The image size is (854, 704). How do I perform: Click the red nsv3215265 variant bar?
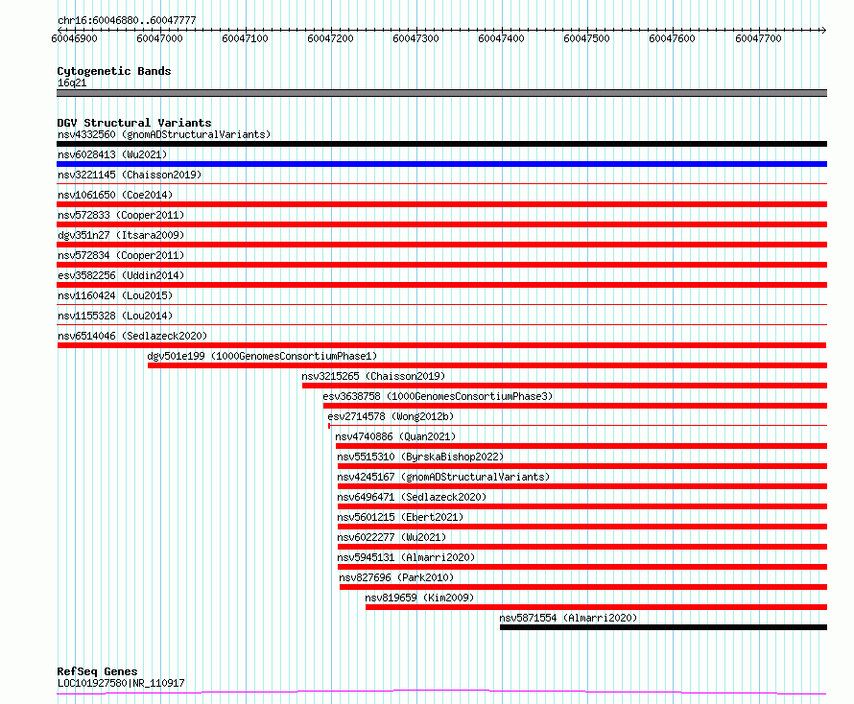click(565, 386)
